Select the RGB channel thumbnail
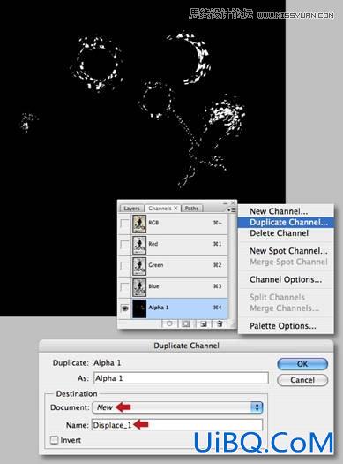343x464 pixels. (x=139, y=224)
